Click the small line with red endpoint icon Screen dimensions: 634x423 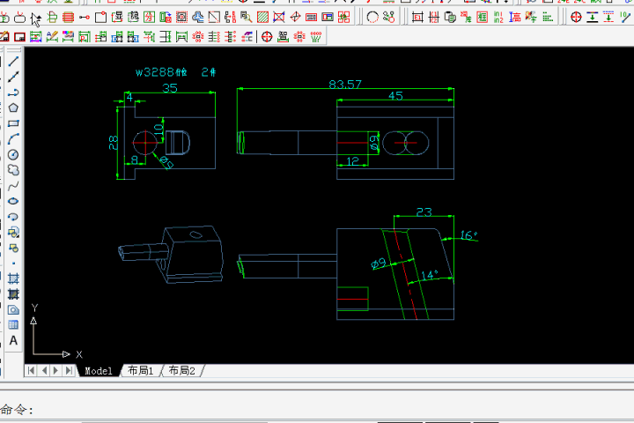tap(85, 17)
